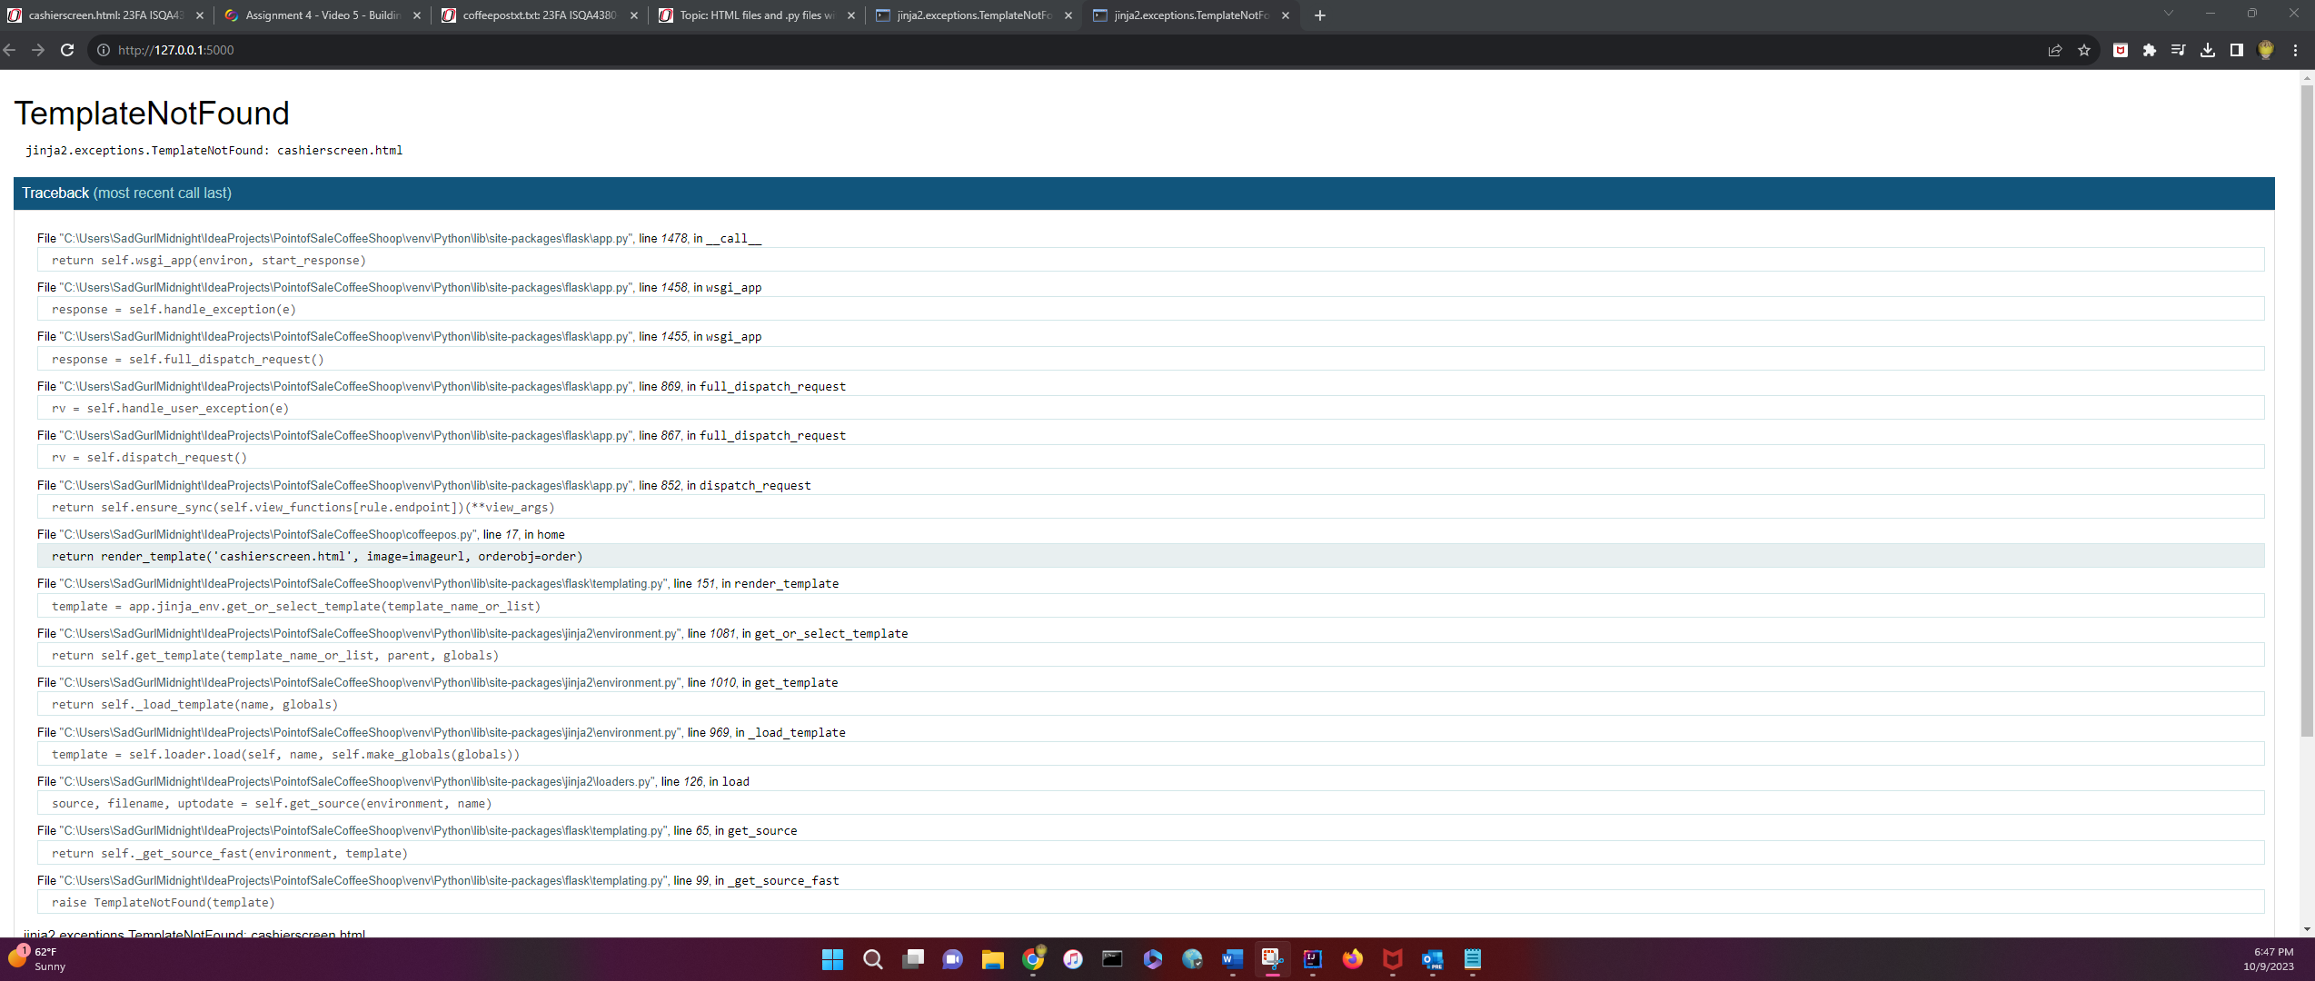Click the site information icon
The image size is (2315, 981).
pos(104,50)
